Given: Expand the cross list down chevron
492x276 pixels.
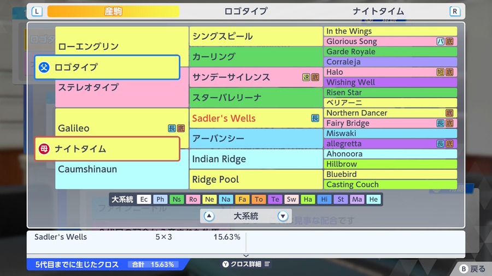Looking at the screenshot, I should point(246,256).
